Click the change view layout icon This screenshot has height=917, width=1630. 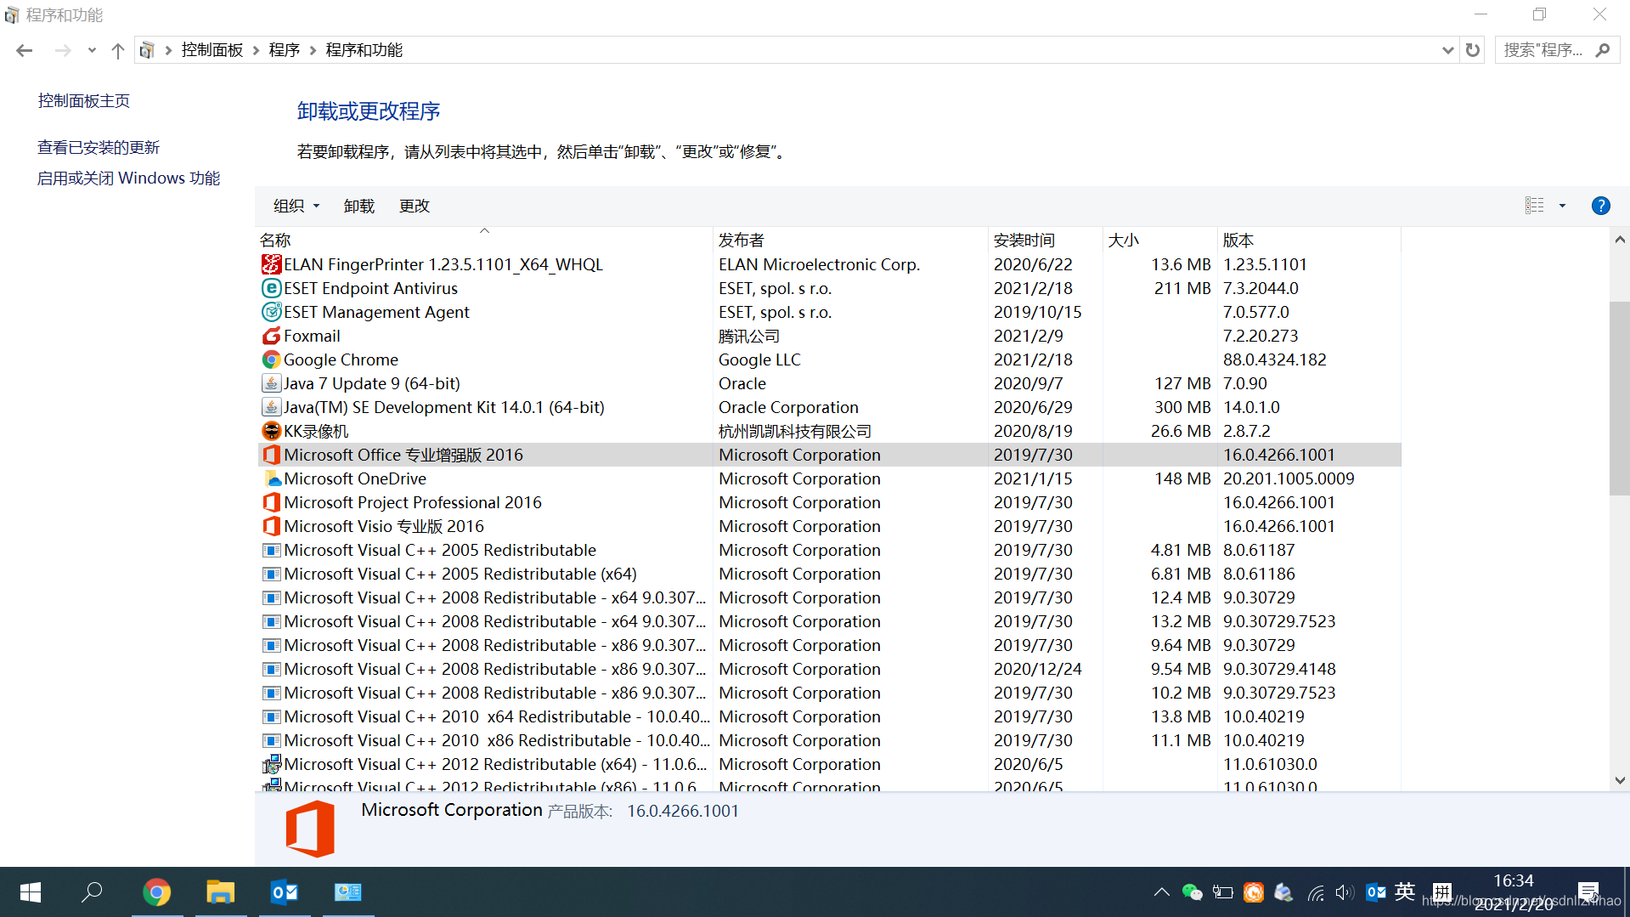click(x=1534, y=206)
